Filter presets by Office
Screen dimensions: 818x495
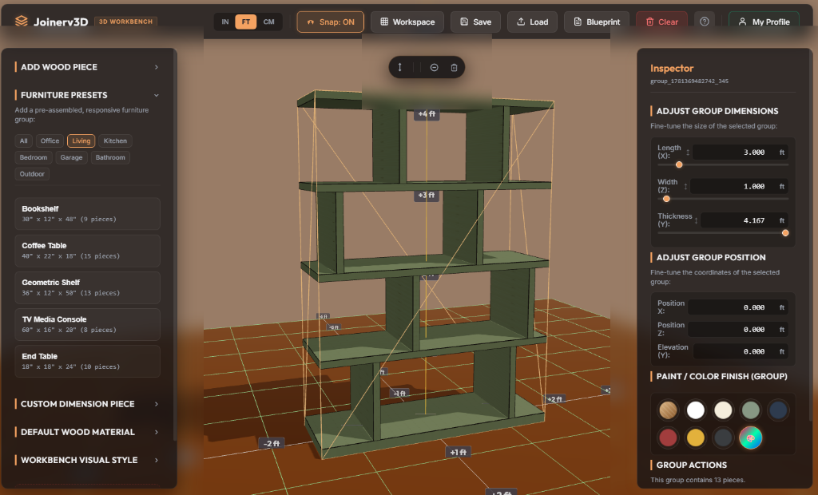pos(50,141)
